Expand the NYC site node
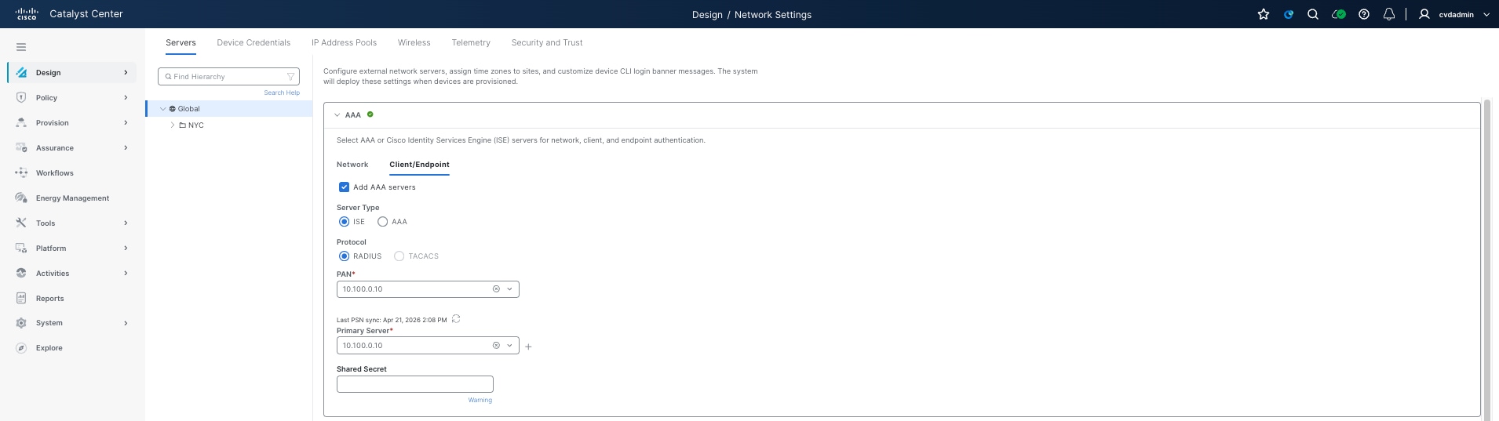The width and height of the screenshot is (1499, 421). 173,125
